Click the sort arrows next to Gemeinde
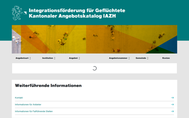189x118 pixels. point(148,58)
